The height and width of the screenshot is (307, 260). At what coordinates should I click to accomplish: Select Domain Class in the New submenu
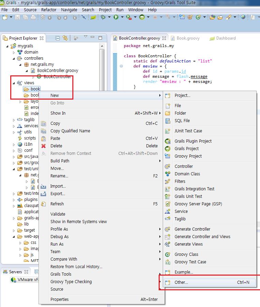210,174
